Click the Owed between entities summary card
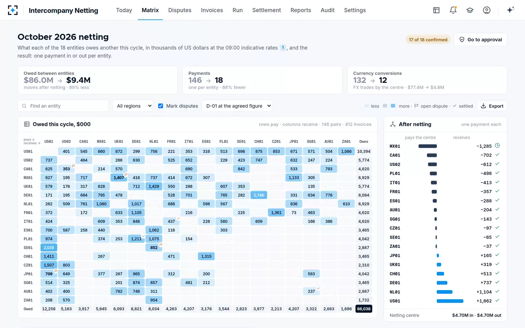The width and height of the screenshot is (525, 328). click(98, 80)
